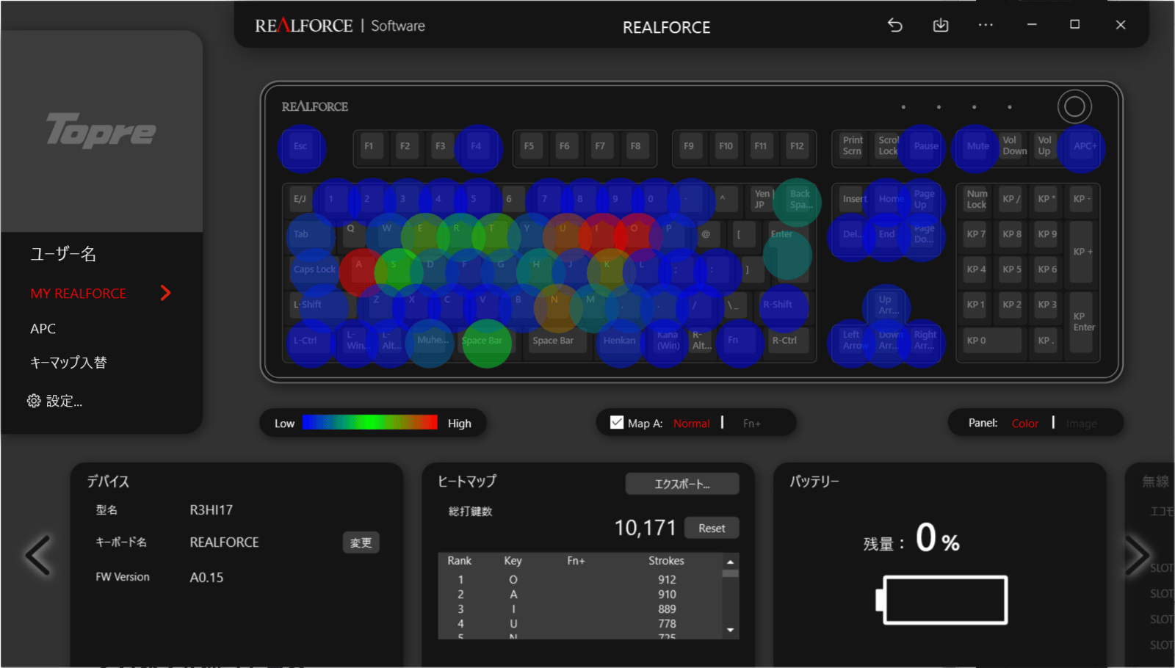Open the three-dots more options menu
Image resolution: width=1175 pixels, height=668 pixels.
click(986, 25)
